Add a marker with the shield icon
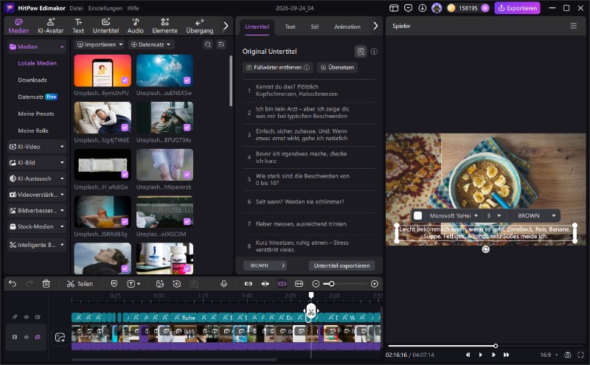The height and width of the screenshot is (365, 590). 114,284
